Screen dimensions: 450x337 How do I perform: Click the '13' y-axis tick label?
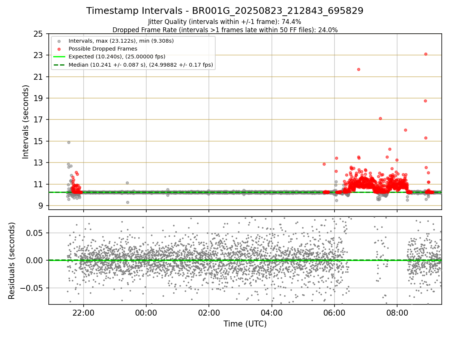[x=38, y=163]
